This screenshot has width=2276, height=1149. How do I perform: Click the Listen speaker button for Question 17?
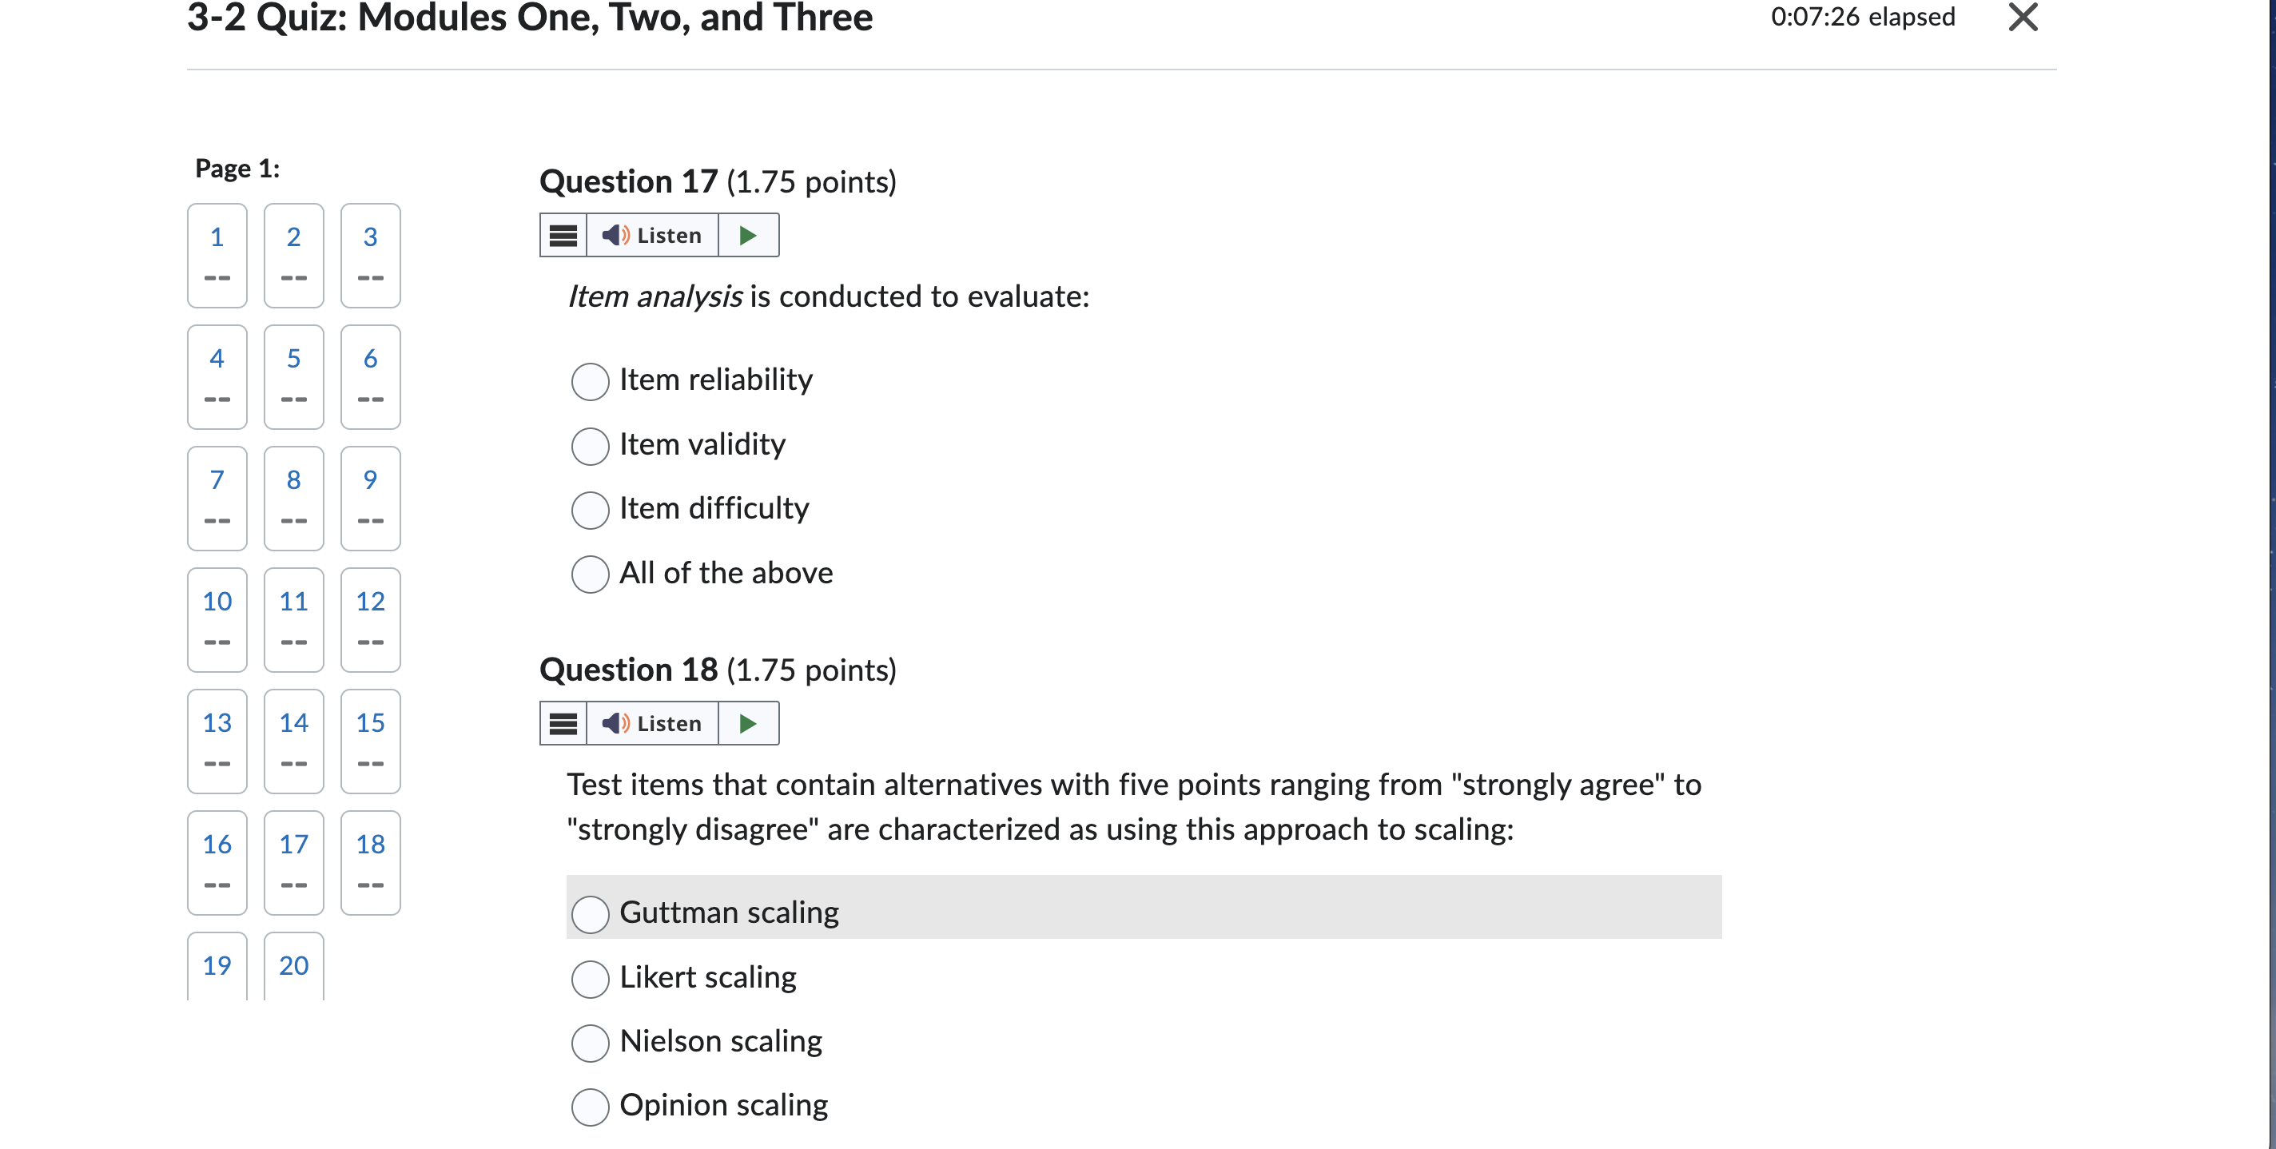tap(652, 235)
